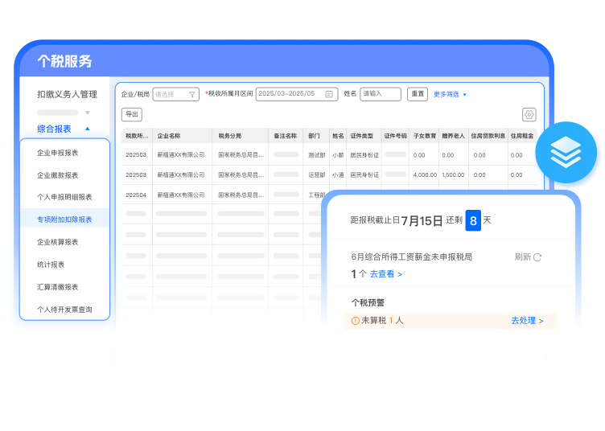The height and width of the screenshot is (431, 605).
Task: Click the 姓名 name input field
Action: pos(381,94)
